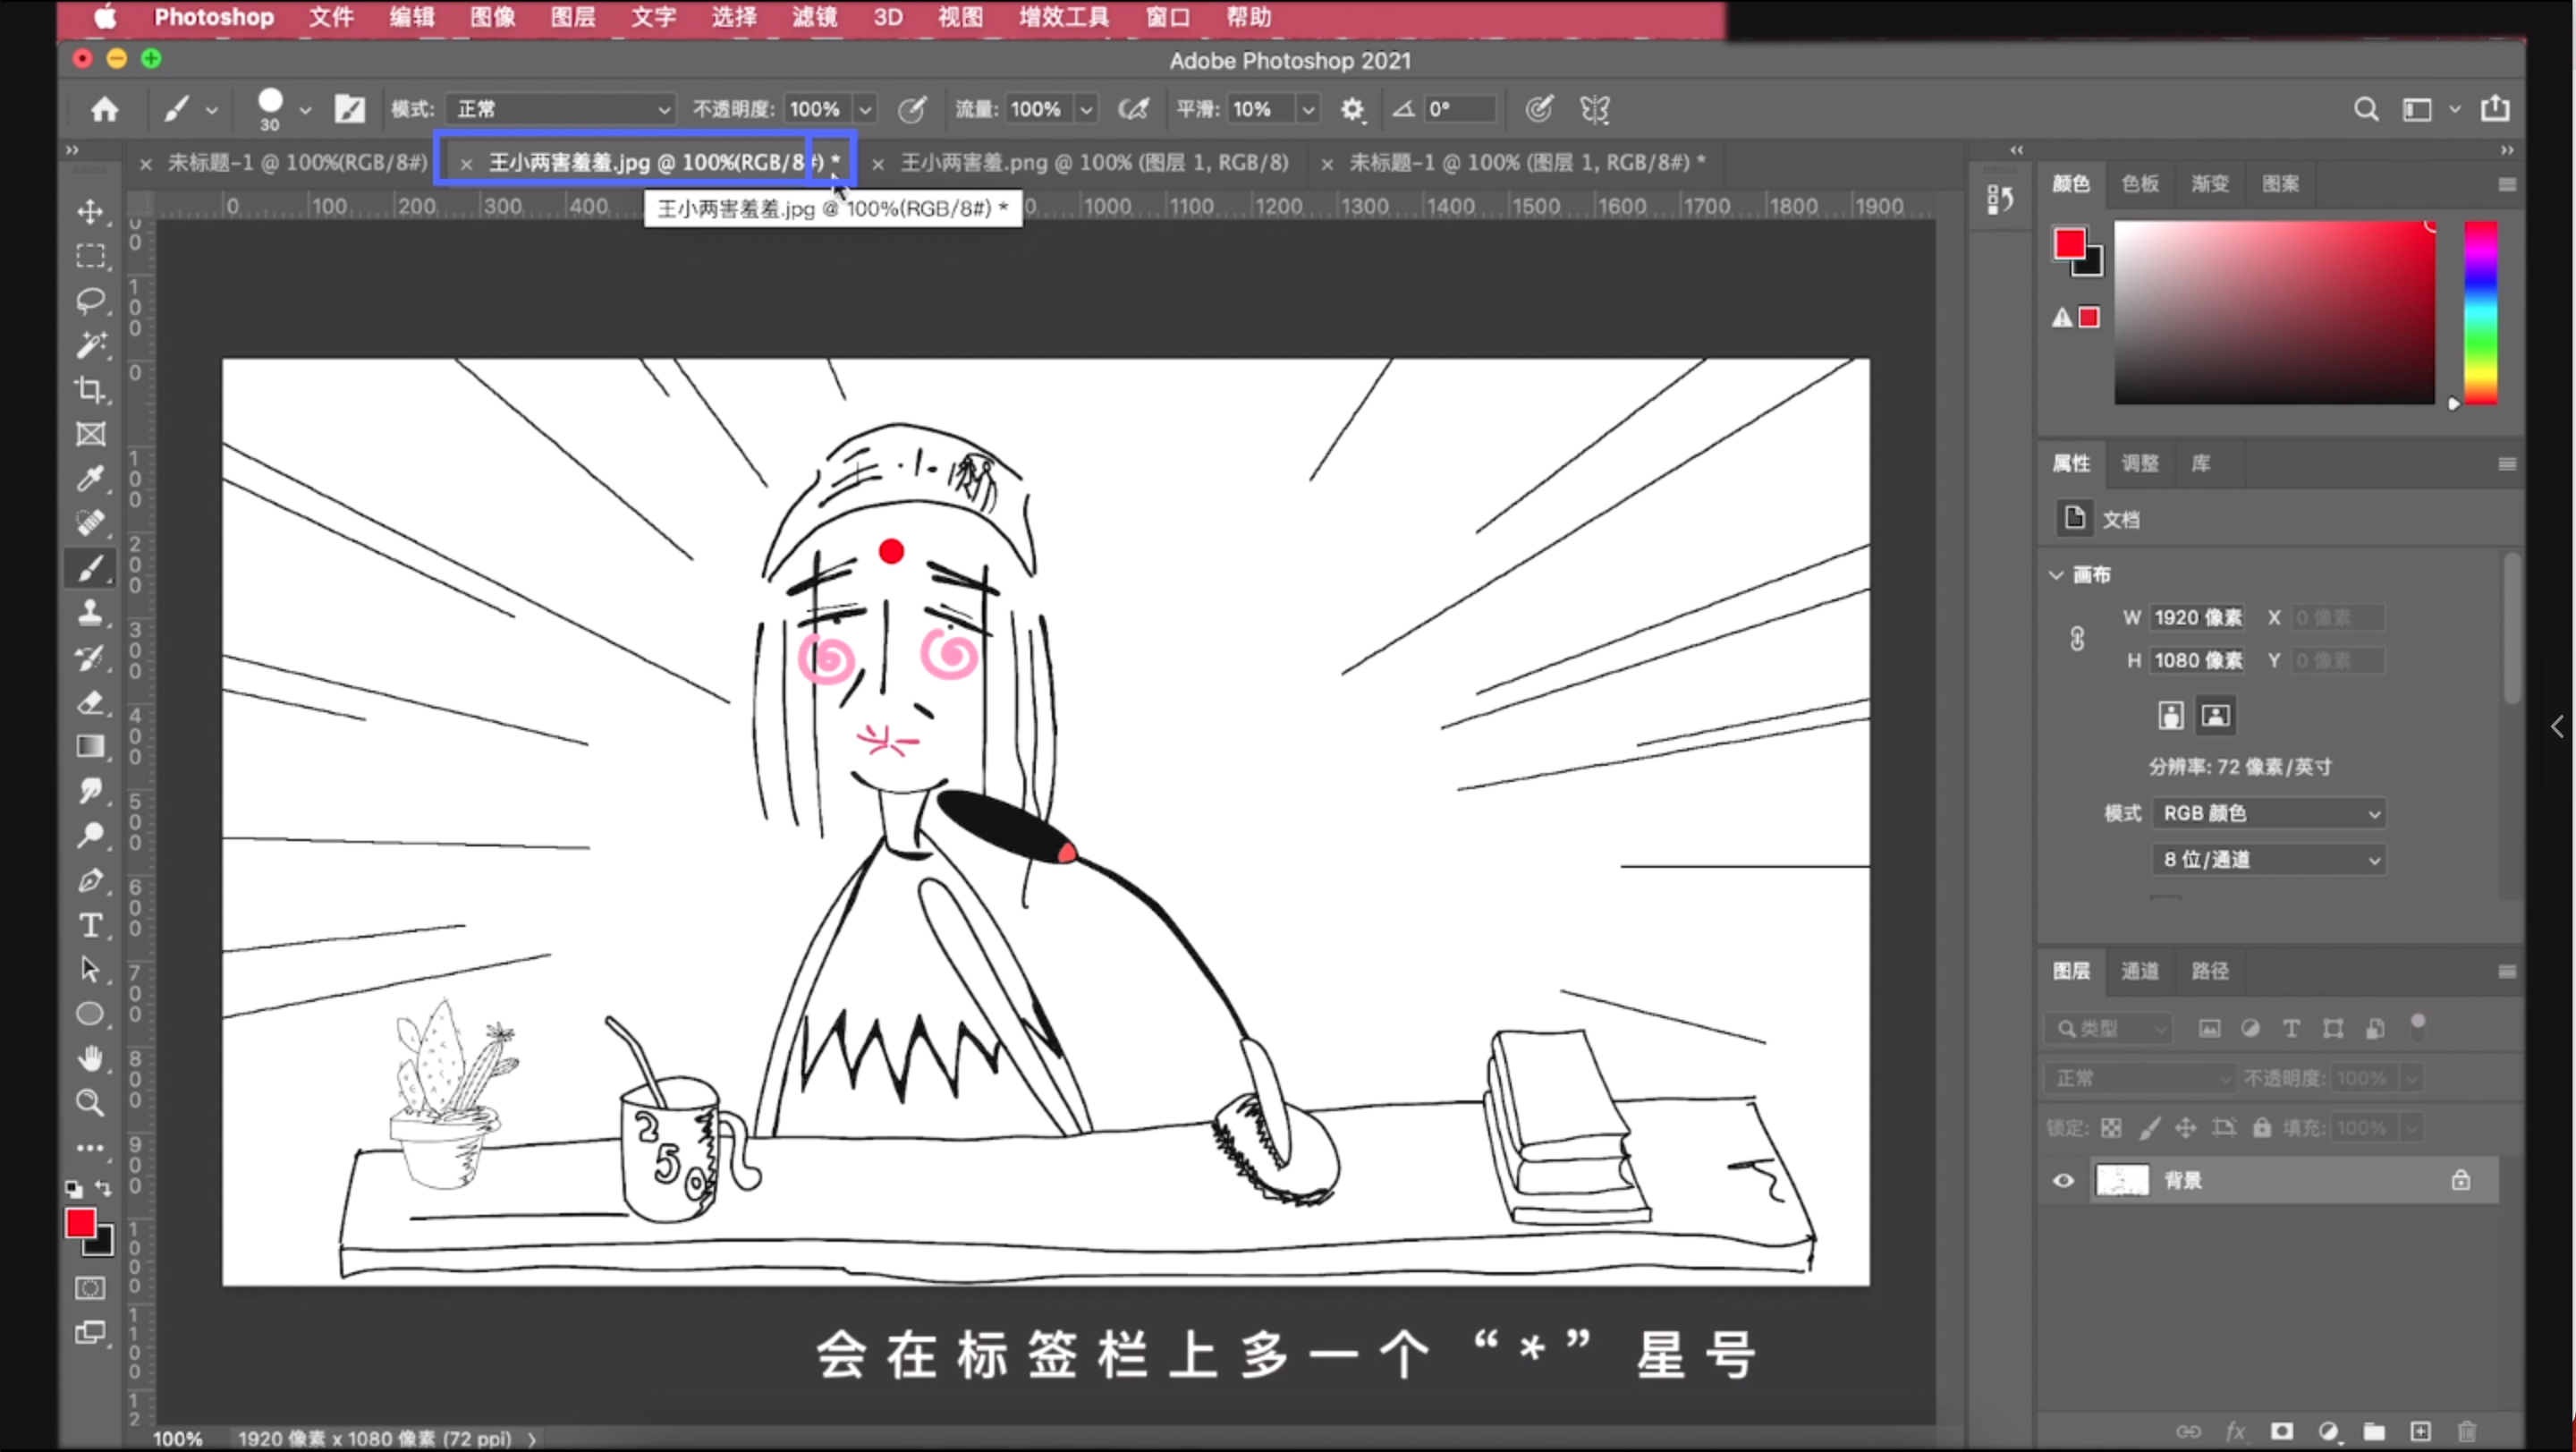Select the Lasso tool
Image resolution: width=2576 pixels, height=1452 pixels.
92,300
